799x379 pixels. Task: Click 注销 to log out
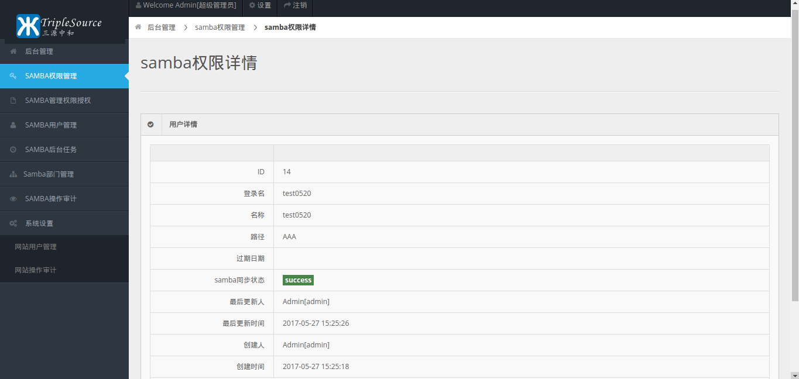[x=296, y=5]
